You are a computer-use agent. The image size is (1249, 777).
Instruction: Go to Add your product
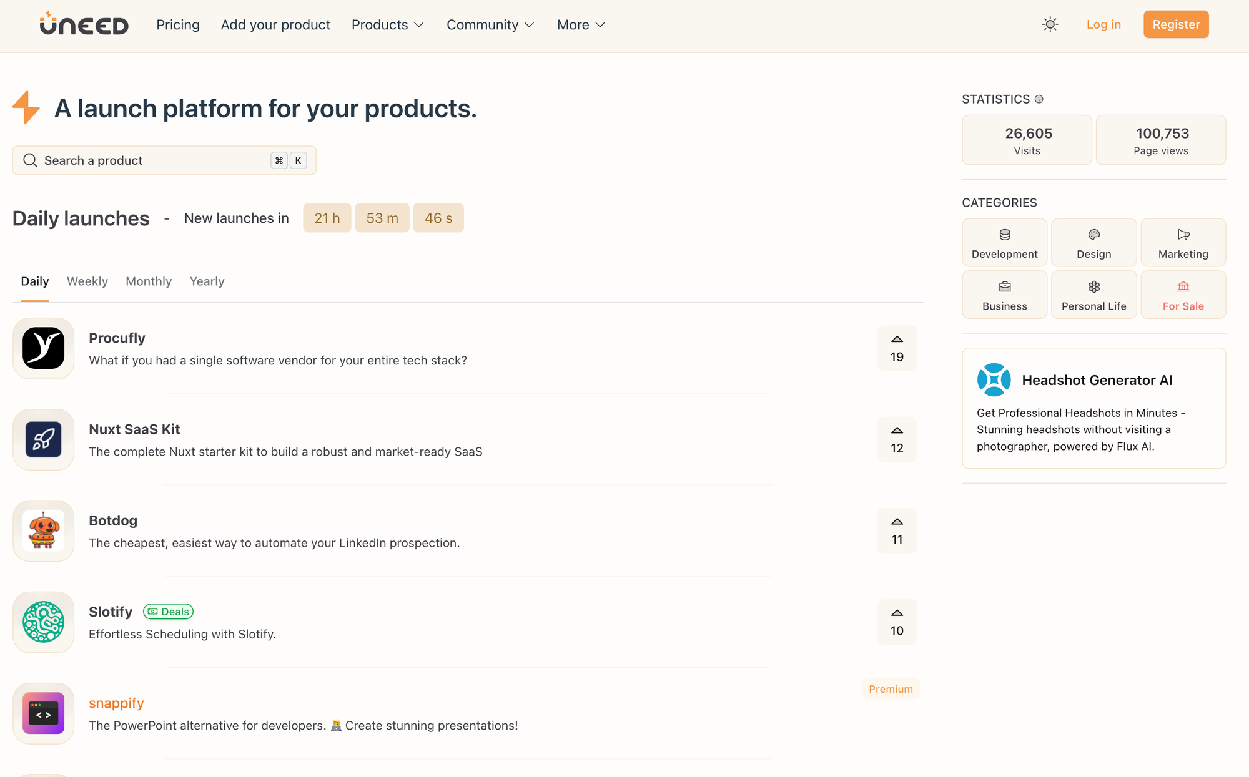coord(275,24)
